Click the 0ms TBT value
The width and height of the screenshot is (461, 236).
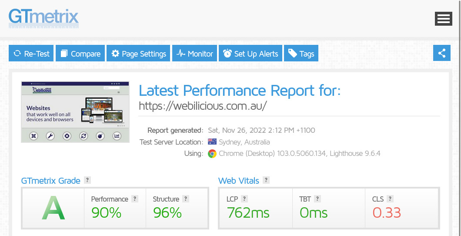coord(314,212)
